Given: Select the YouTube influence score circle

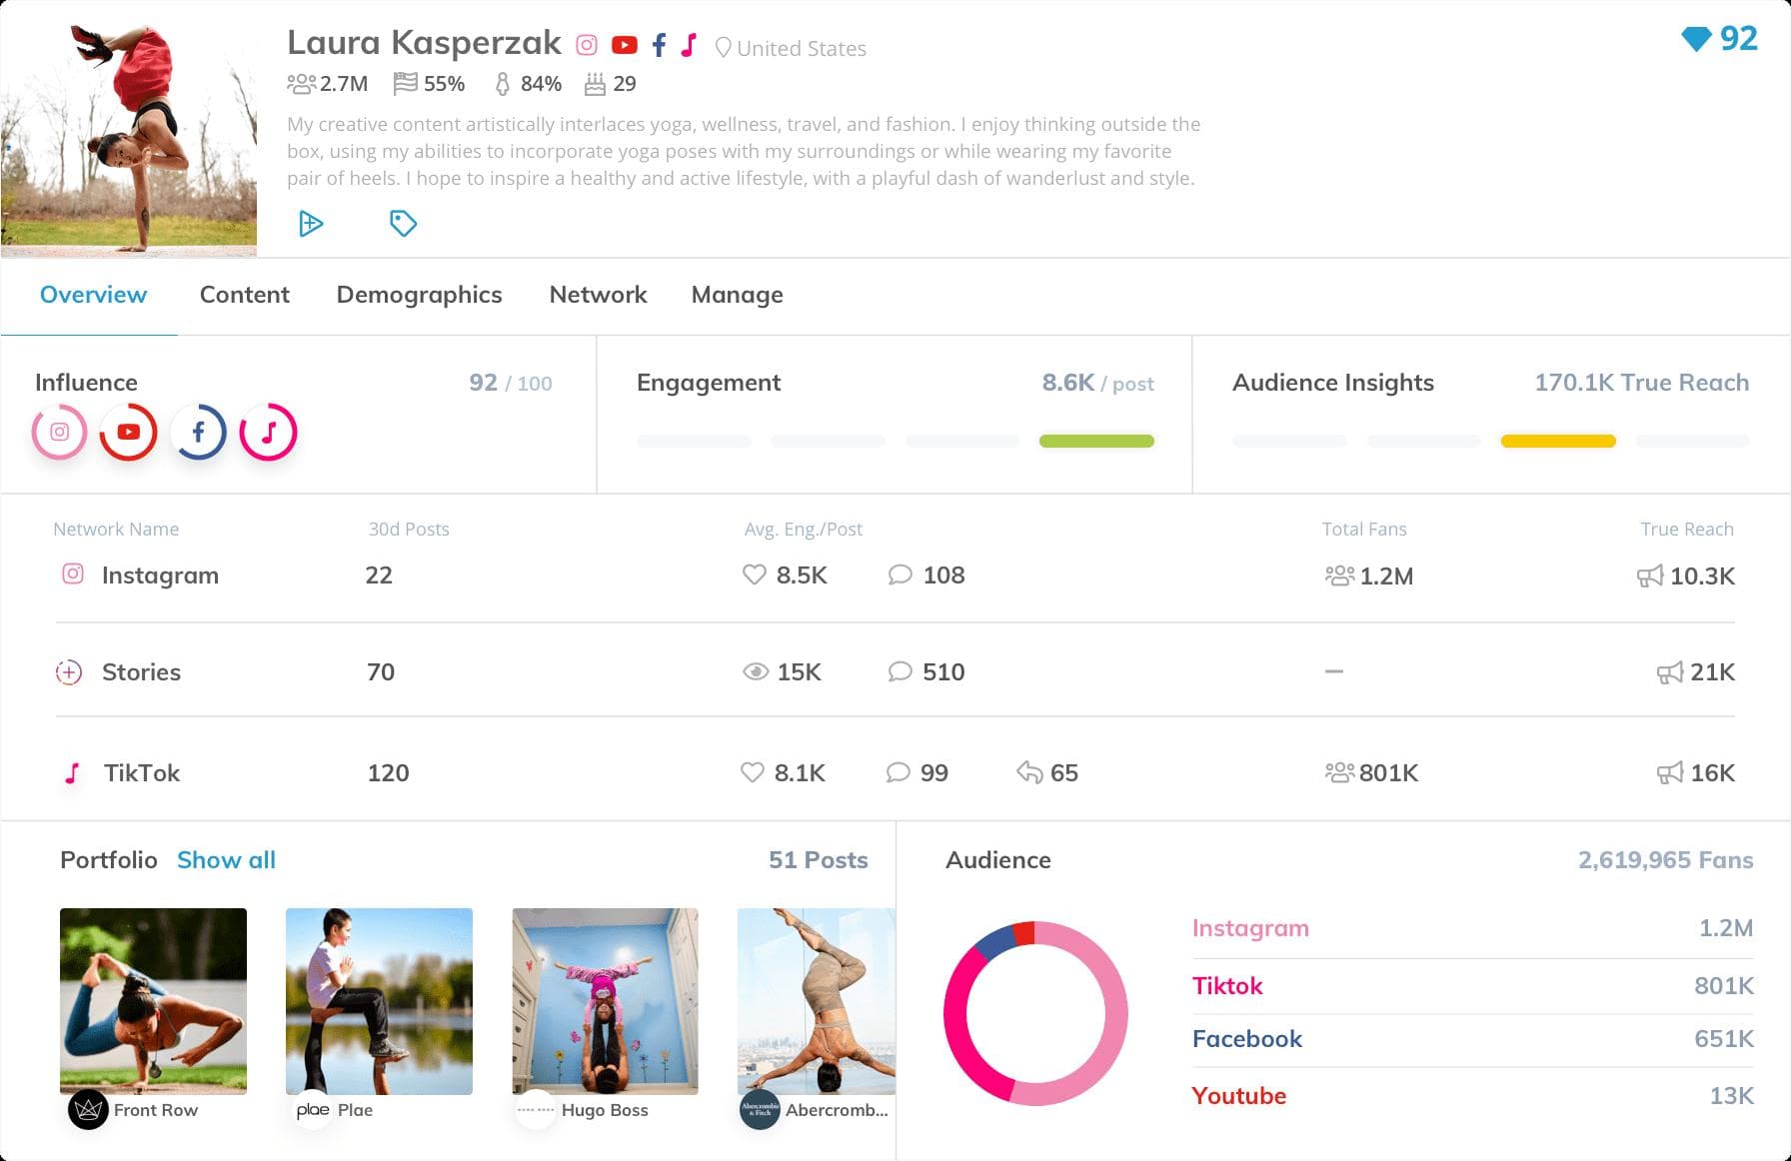Looking at the screenshot, I should 129,432.
